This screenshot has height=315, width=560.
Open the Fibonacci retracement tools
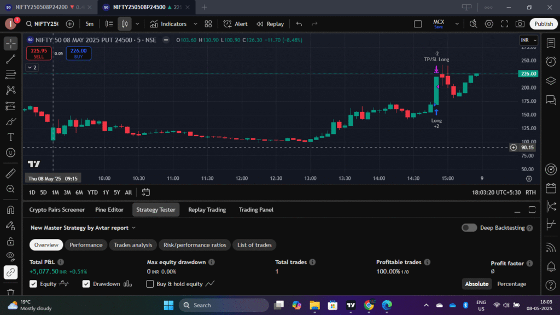11,74
